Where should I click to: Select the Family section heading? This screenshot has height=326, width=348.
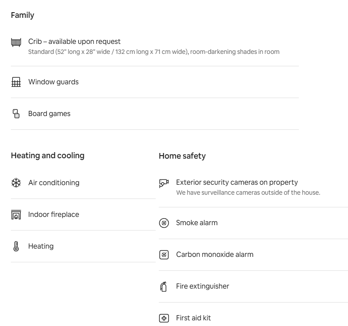23,15
